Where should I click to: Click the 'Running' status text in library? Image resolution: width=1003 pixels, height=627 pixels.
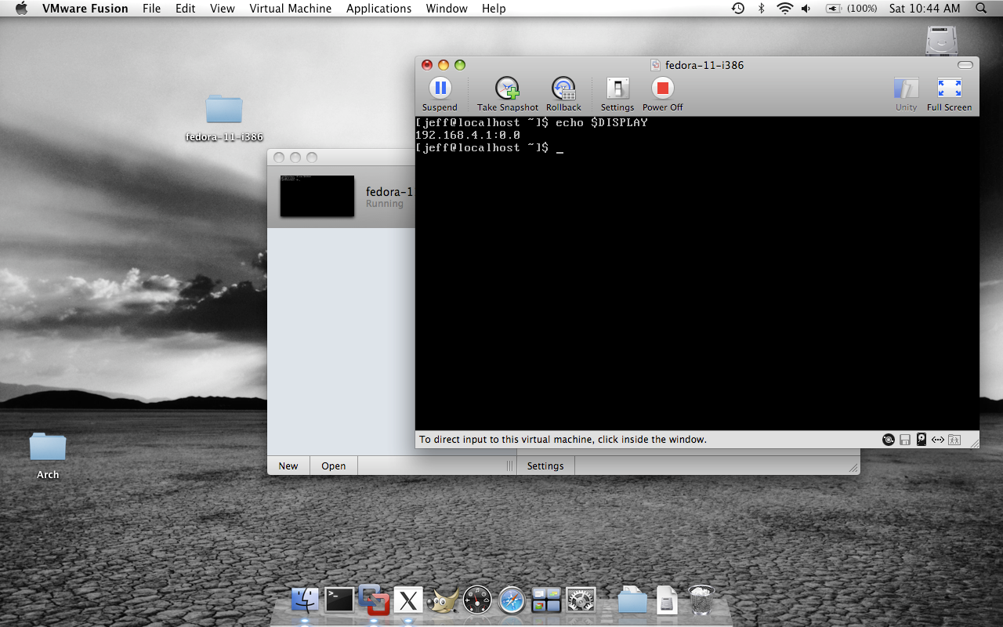(385, 204)
